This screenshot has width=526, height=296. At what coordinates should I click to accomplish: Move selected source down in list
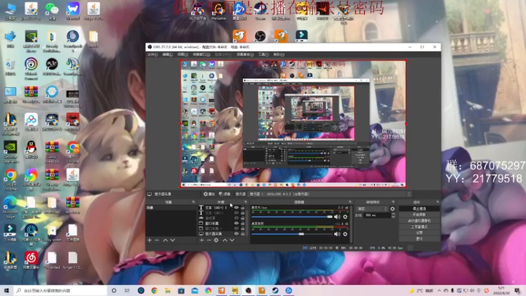pos(232,240)
